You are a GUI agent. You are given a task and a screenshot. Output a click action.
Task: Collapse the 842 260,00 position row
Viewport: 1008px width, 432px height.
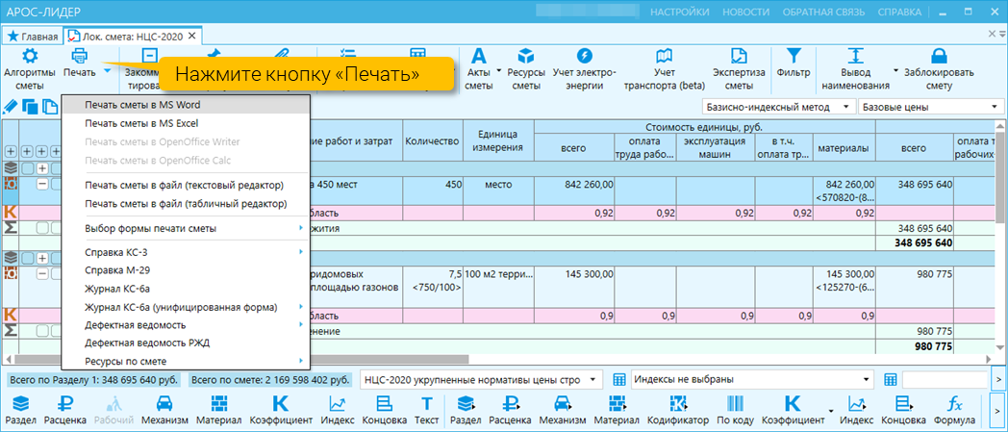(42, 185)
